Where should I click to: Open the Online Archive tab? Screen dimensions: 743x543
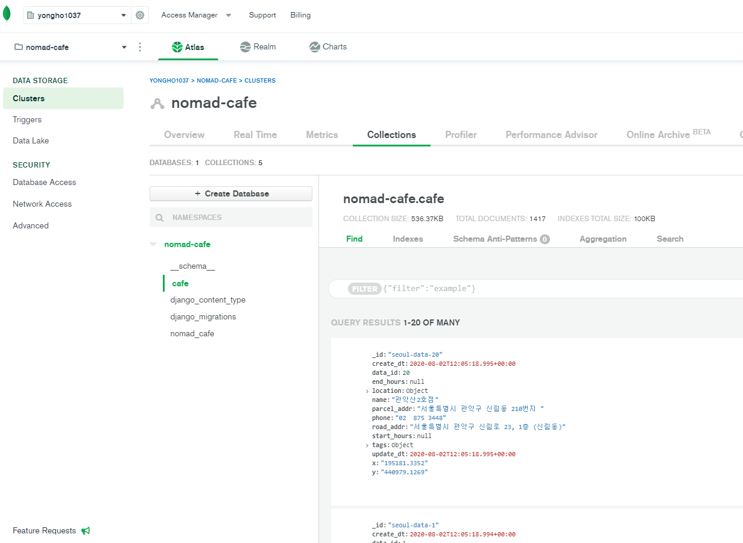[x=668, y=134]
